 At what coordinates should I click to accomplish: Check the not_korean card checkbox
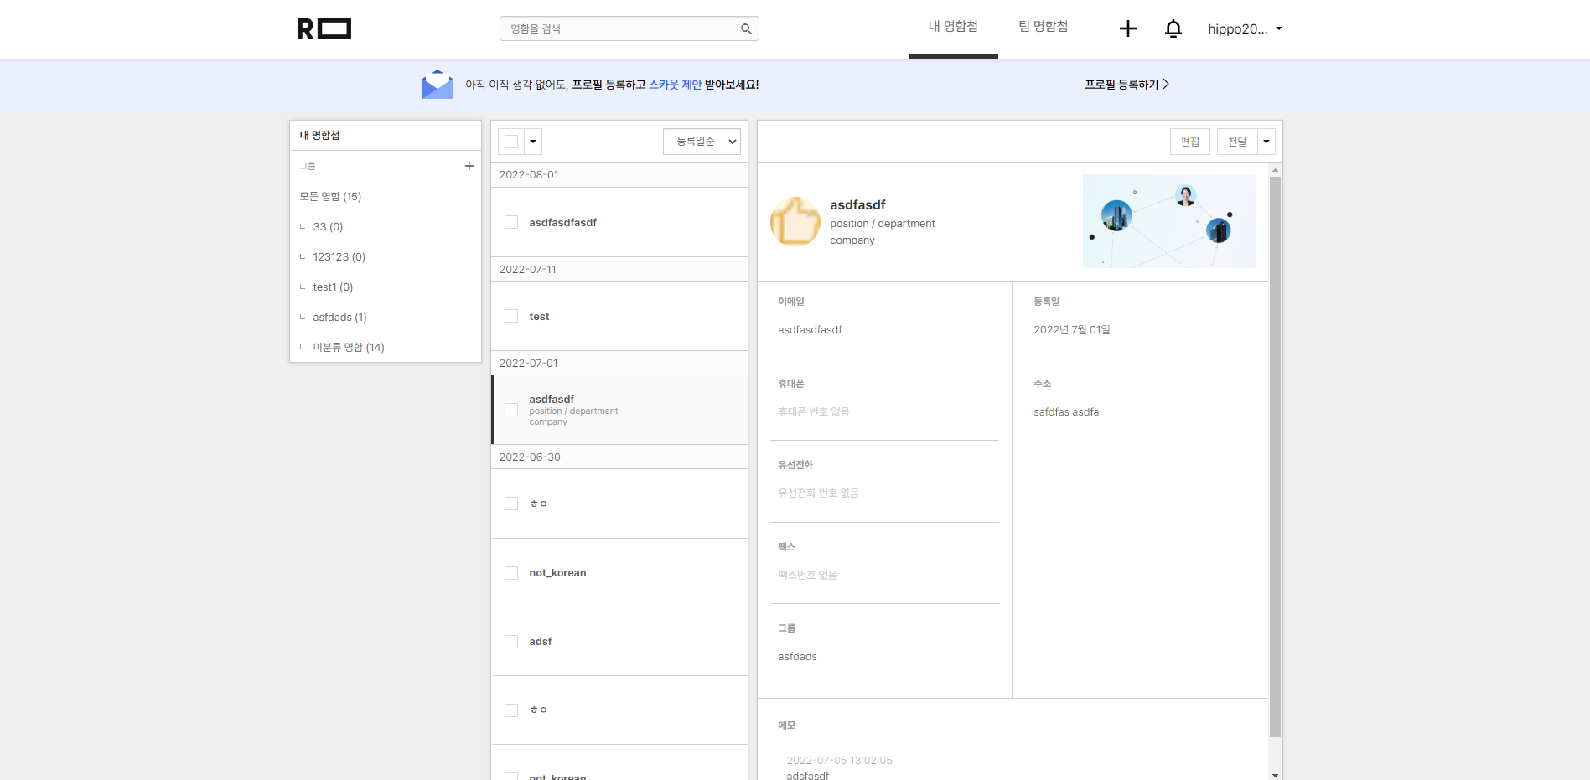511,573
